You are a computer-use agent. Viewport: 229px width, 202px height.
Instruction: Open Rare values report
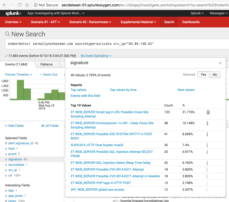pos(186,90)
